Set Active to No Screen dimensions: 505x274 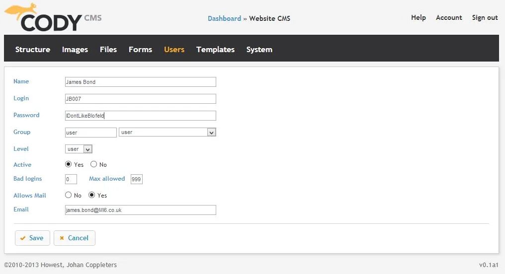pyautogui.click(x=93, y=164)
